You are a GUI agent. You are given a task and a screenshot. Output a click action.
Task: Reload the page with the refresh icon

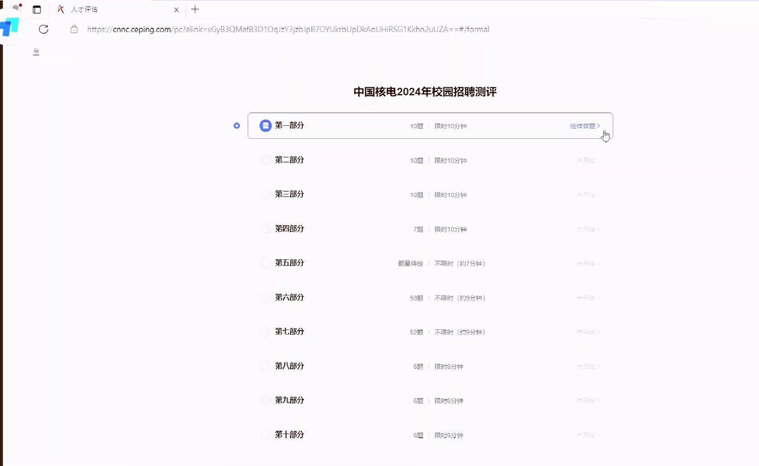point(43,29)
